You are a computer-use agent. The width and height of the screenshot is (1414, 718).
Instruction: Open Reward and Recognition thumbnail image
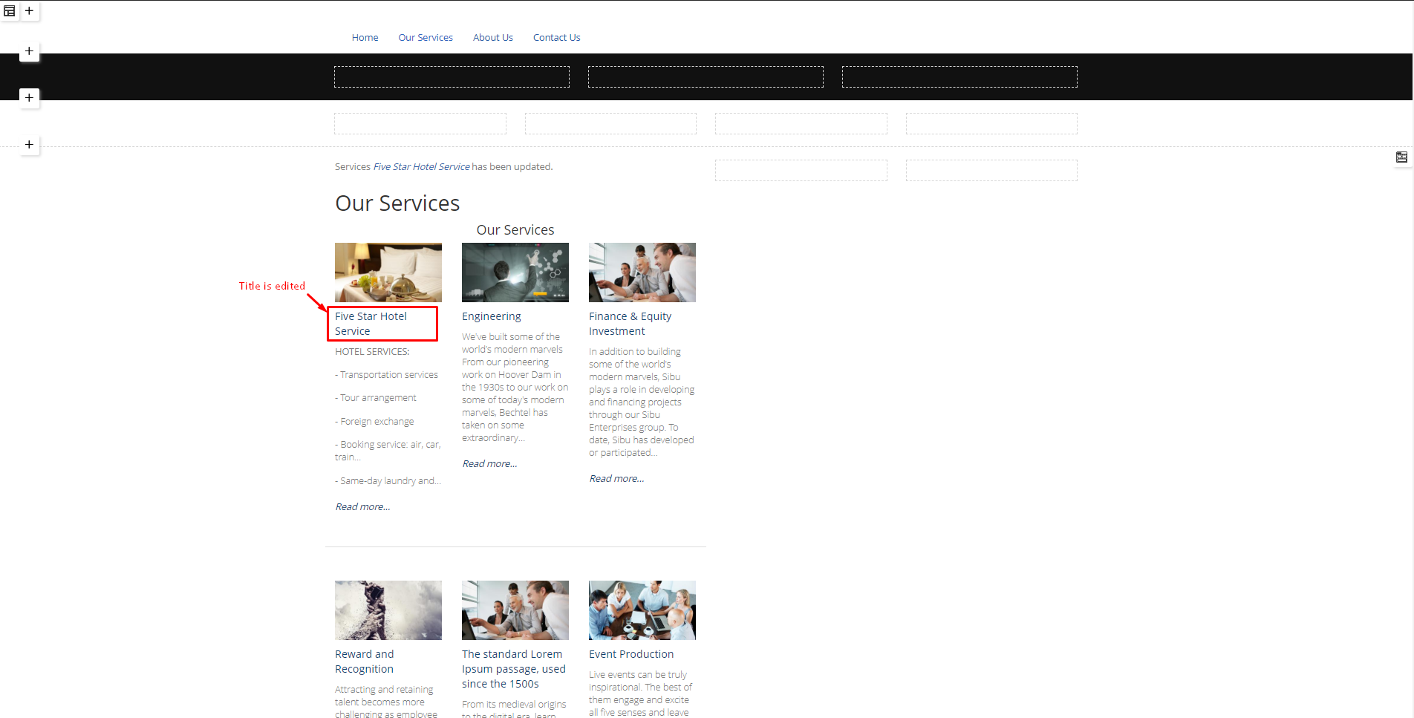point(388,610)
